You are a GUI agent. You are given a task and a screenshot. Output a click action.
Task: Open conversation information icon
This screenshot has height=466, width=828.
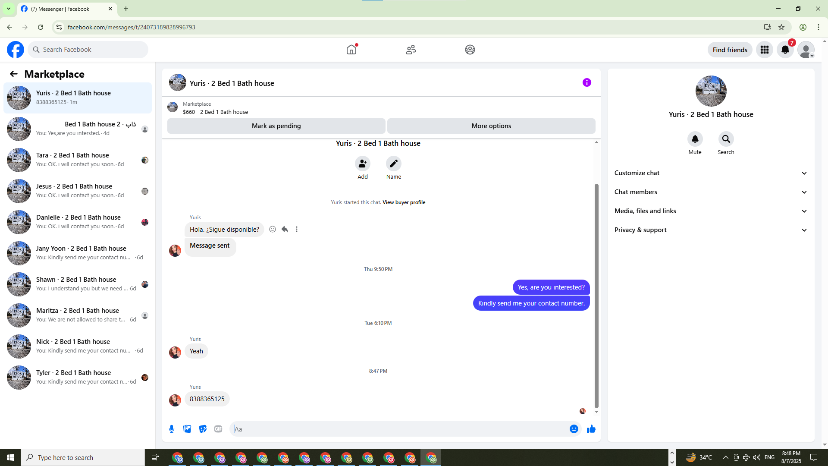coord(587,82)
